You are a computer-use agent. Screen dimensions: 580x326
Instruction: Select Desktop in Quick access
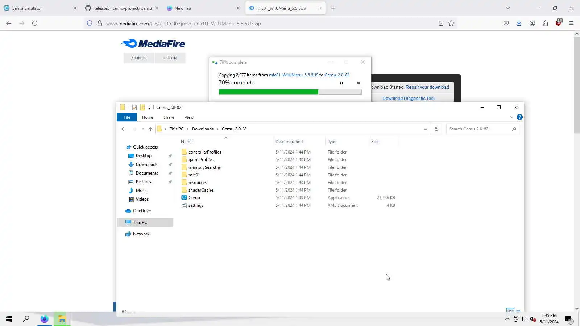coord(144,156)
